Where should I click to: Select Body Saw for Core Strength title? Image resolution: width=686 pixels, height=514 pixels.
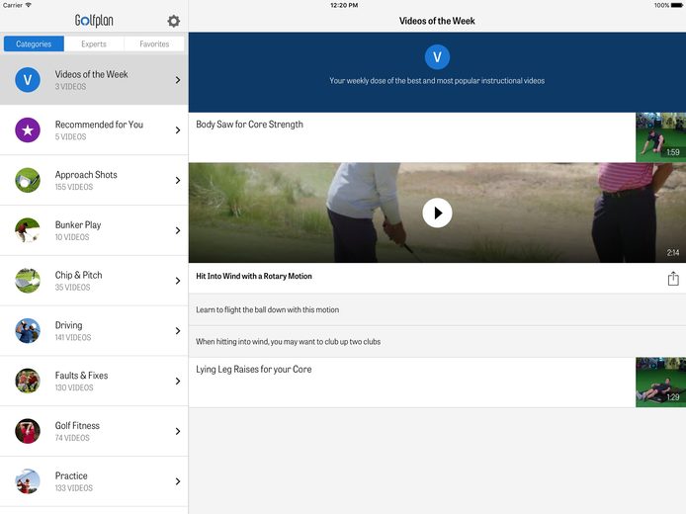tap(249, 125)
